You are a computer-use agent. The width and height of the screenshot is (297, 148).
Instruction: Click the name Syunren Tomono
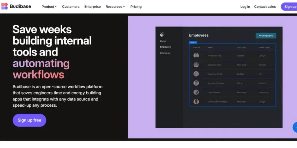[216, 83]
